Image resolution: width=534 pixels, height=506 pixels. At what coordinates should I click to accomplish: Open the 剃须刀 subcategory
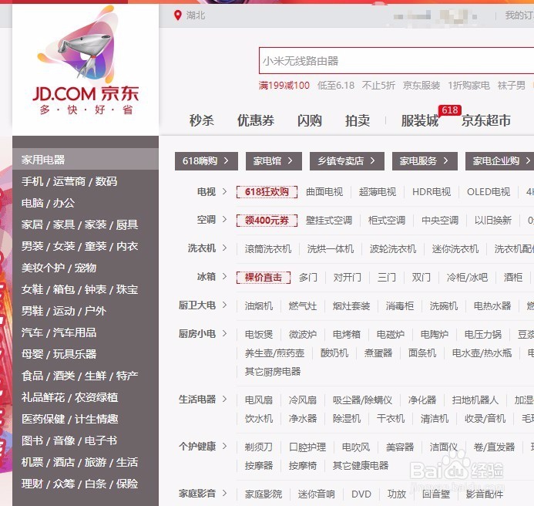click(x=259, y=447)
